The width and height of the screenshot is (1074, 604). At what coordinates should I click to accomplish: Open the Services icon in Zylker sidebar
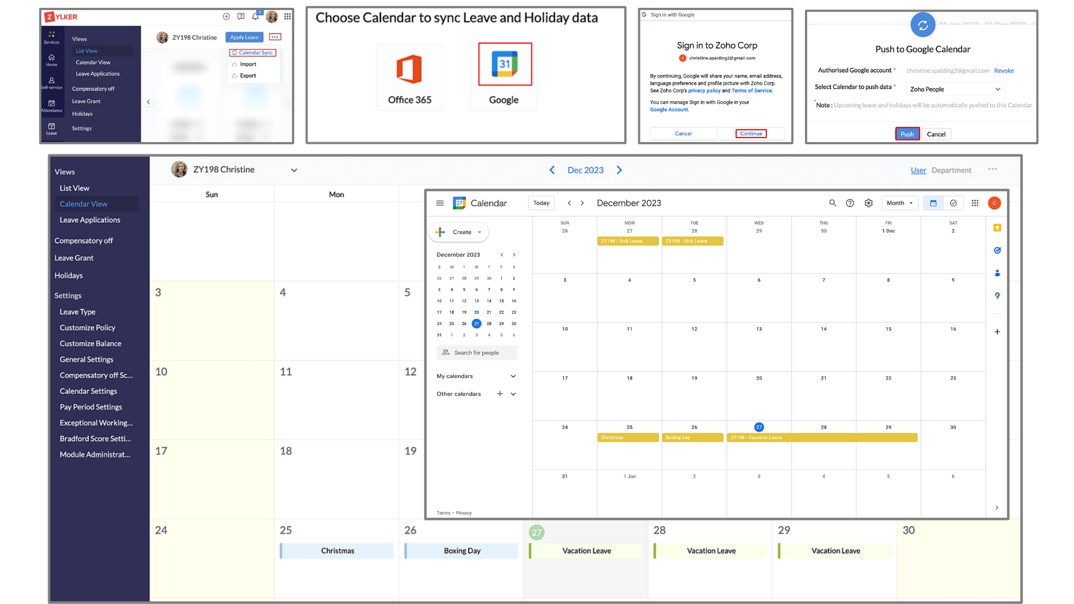[51, 37]
